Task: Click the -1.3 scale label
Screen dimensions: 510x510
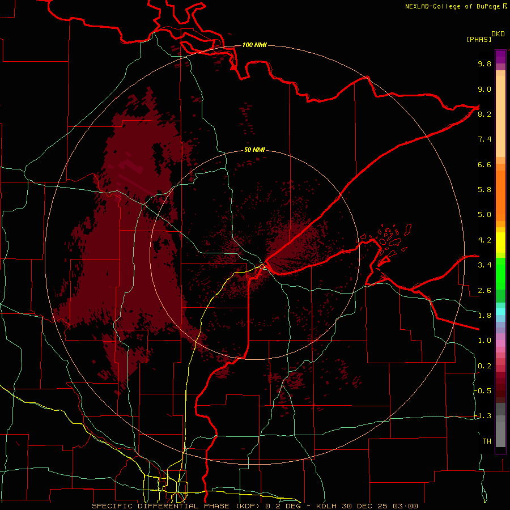Action: click(483, 416)
